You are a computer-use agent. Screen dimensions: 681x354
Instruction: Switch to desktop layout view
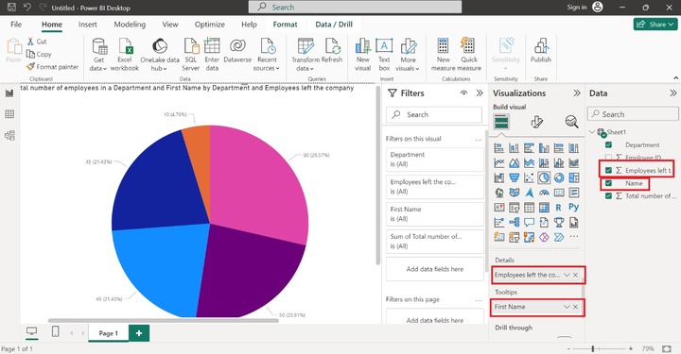coord(31,331)
